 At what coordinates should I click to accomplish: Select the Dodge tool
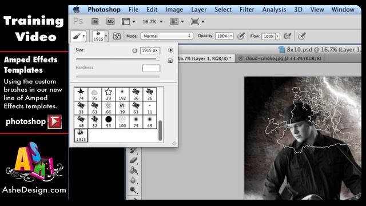point(133,190)
